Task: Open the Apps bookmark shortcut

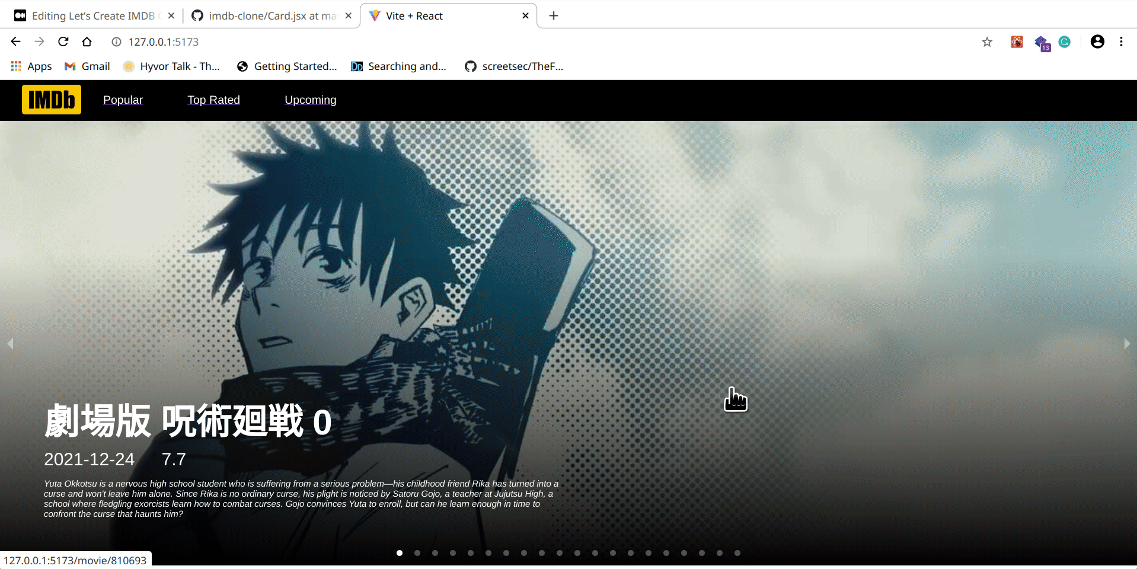Action: [x=31, y=66]
